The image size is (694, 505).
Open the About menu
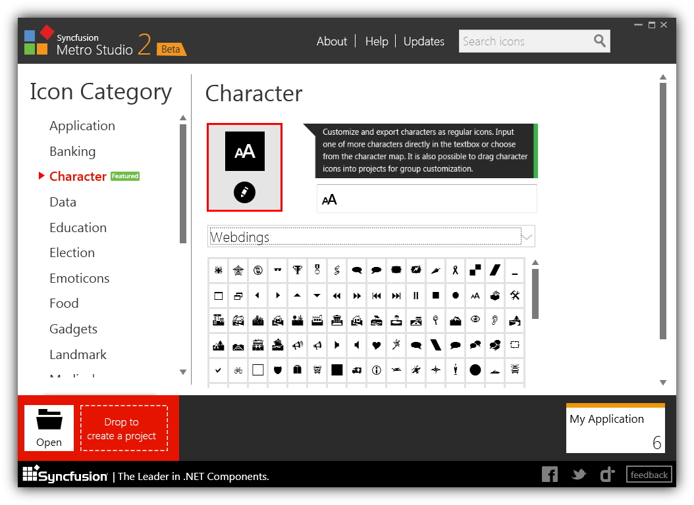[331, 41]
